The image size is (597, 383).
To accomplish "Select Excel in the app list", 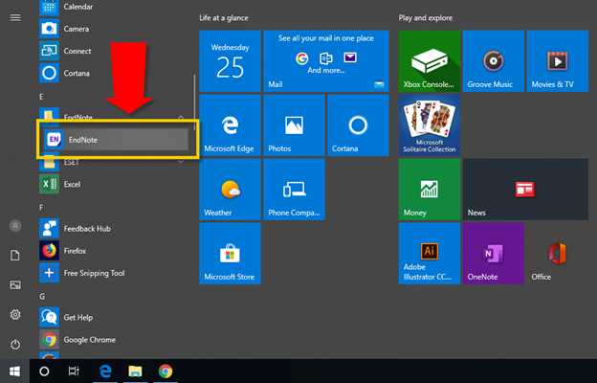I will pyautogui.click(x=72, y=183).
